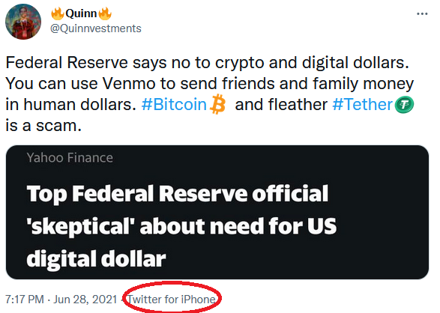The image size is (440, 313).
Task: Click the circled Twitter for iPhone source
Action: (172, 300)
